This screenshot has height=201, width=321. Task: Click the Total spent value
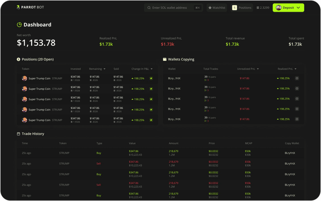(295, 44)
